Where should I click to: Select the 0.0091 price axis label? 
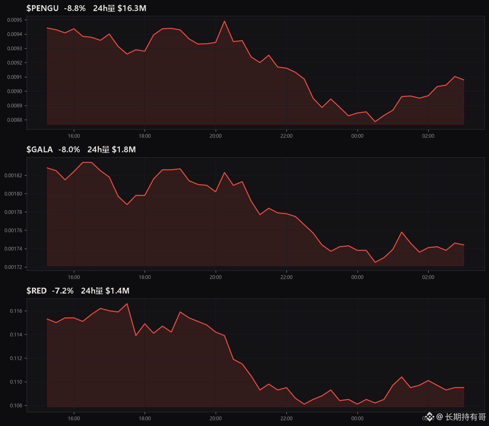click(14, 77)
